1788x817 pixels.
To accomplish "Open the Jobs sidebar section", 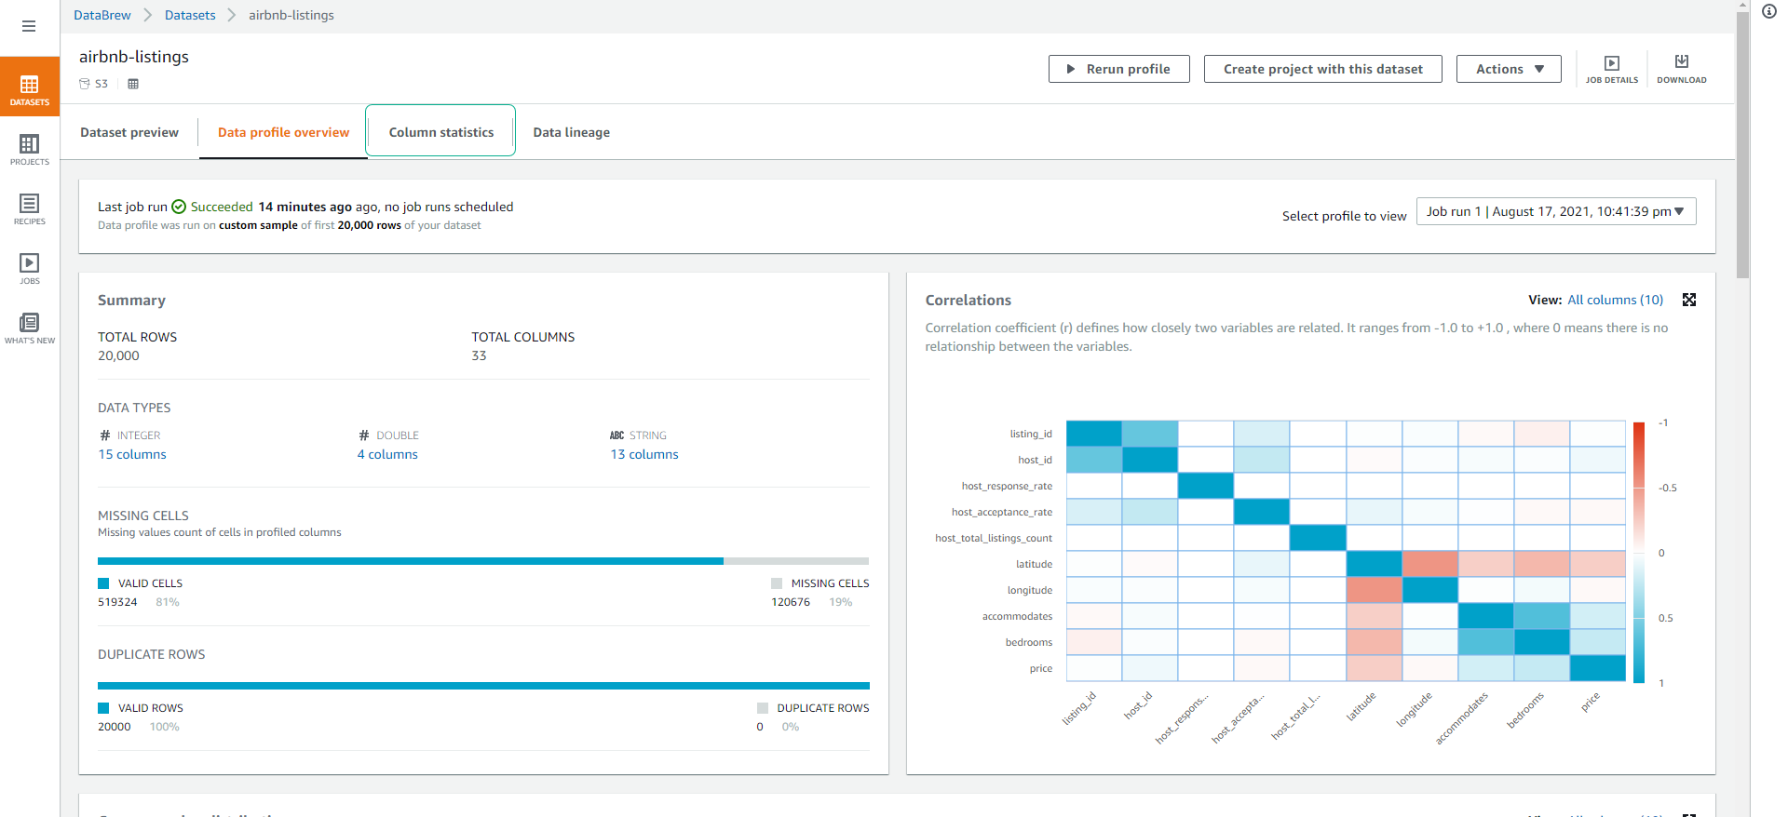I will coord(30,268).
